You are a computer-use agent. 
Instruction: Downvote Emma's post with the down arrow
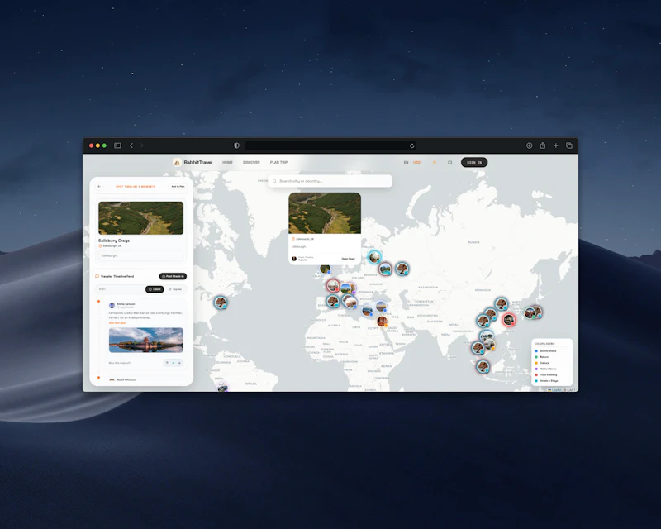[x=179, y=363]
